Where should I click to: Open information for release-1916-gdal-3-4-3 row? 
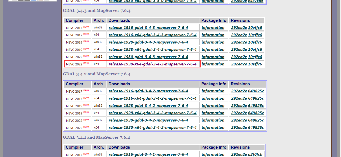coord(213,28)
